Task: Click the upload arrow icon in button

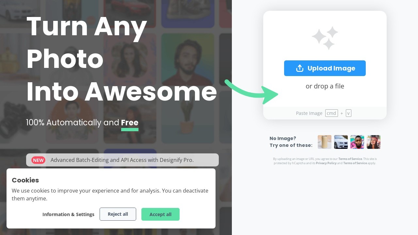Action: (299, 68)
